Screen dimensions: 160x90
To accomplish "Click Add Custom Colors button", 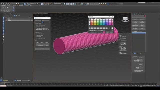I will coord(93,30).
